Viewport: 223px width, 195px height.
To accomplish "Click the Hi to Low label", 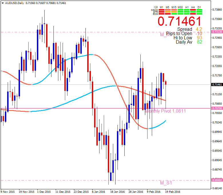I will pos(183,38).
